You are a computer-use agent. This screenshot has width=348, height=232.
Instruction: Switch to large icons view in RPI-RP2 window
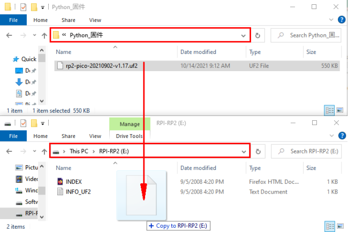[x=340, y=226]
